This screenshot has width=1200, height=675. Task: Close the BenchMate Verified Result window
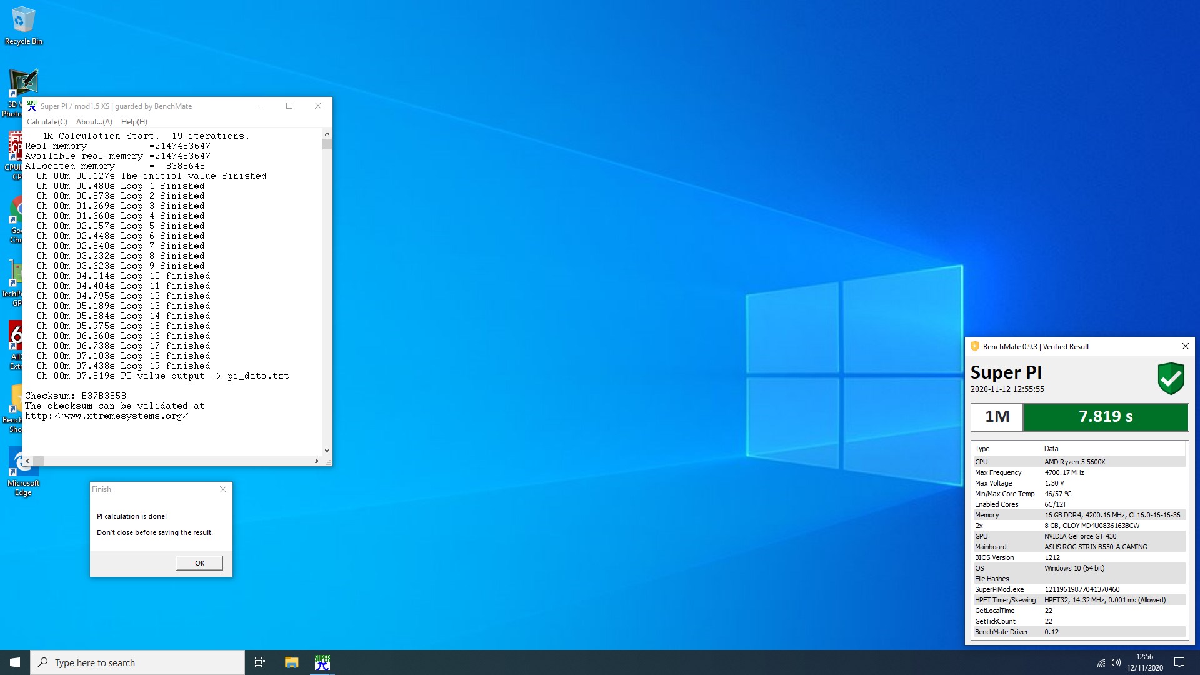coord(1185,346)
